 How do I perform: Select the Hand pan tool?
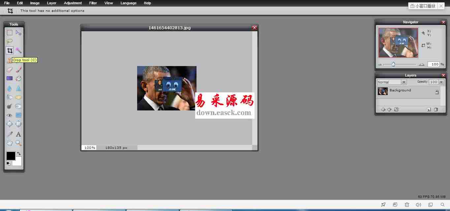tap(10, 143)
